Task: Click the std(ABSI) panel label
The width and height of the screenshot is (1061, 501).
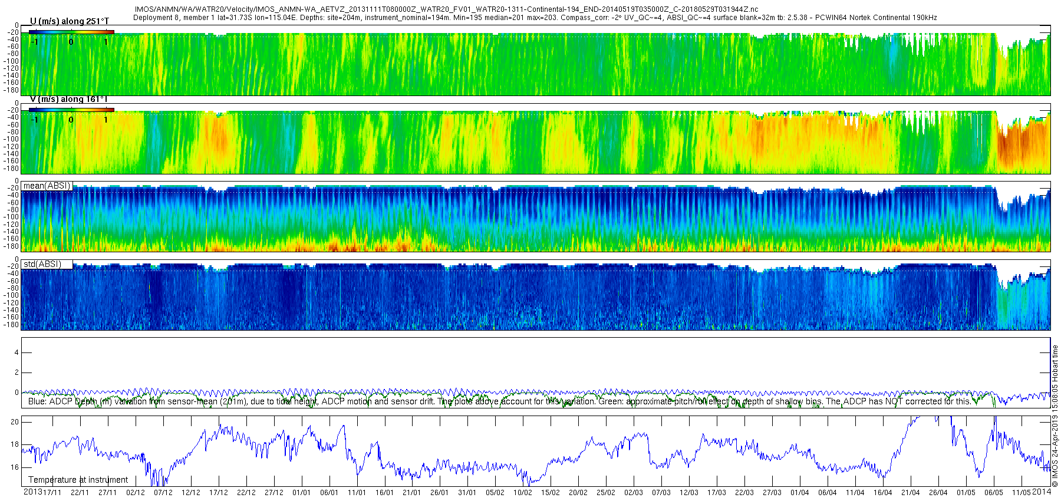Action: 42,264
